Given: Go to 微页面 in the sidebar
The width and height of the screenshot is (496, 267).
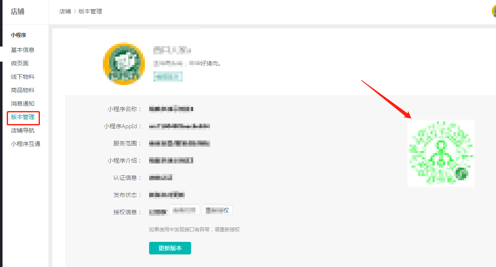Looking at the screenshot, I should pos(20,63).
